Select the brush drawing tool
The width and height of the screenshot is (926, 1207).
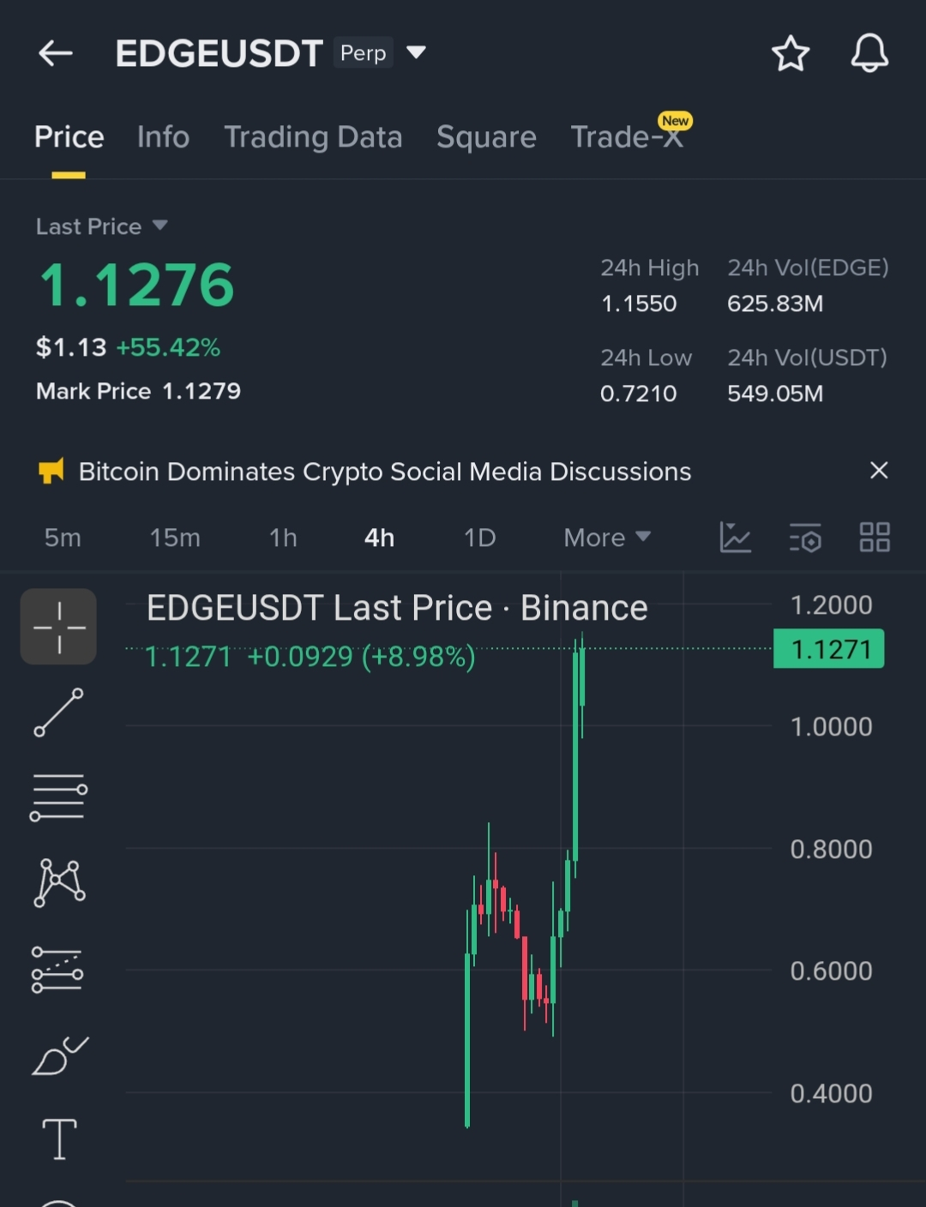tap(60, 1055)
